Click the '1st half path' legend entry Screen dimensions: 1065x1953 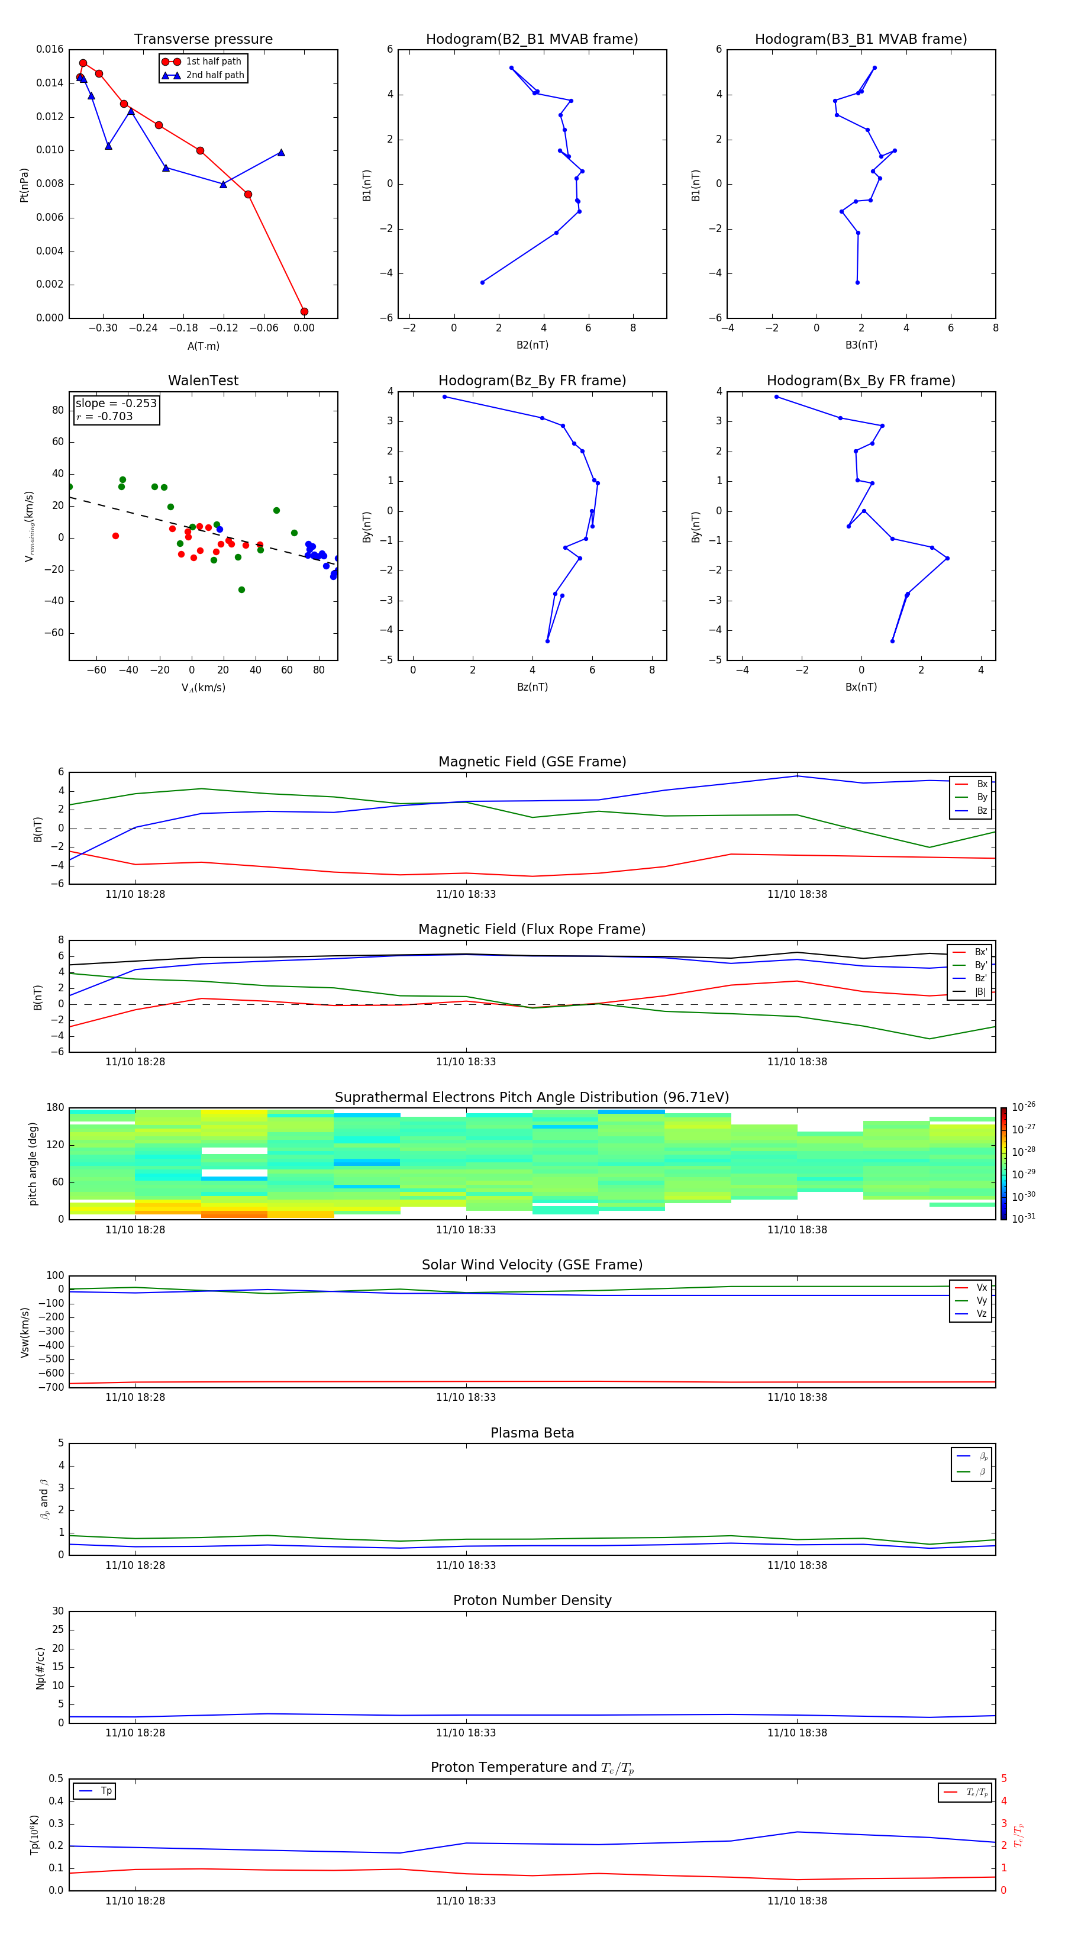coord(202,62)
